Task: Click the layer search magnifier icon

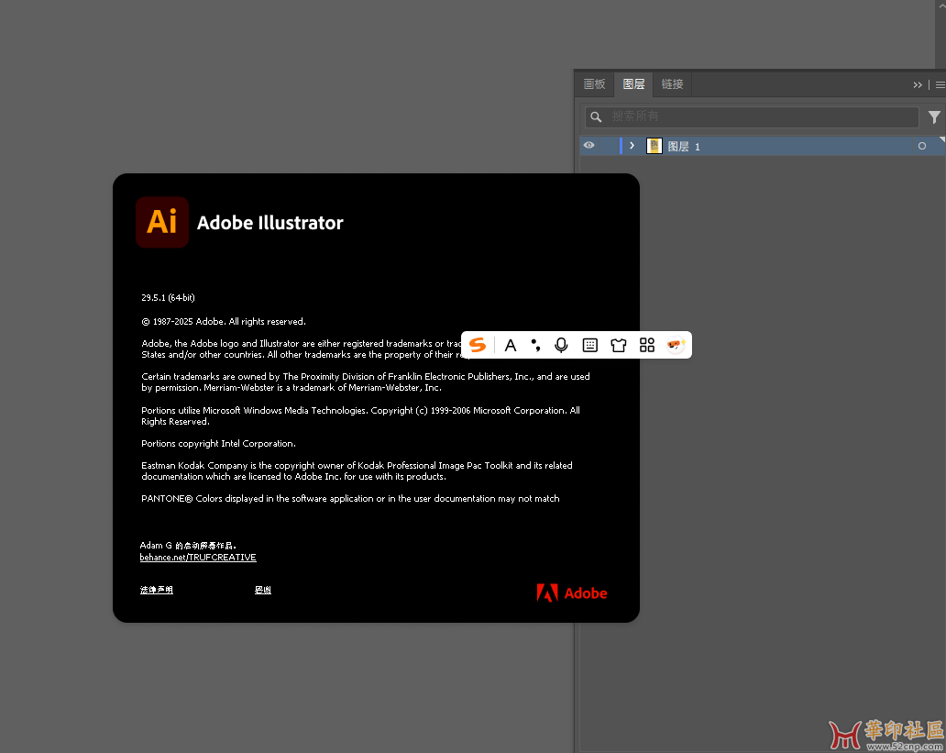Action: pyautogui.click(x=596, y=117)
